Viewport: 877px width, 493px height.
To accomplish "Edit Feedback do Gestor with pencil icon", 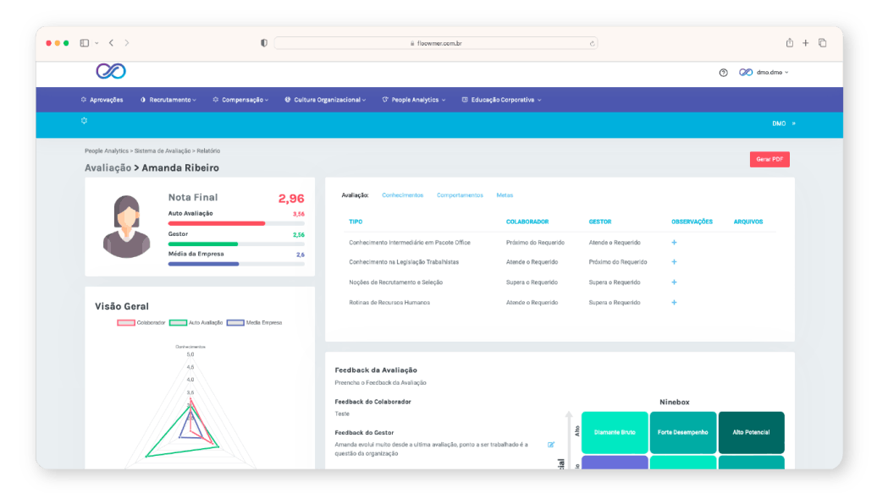I will tap(551, 445).
